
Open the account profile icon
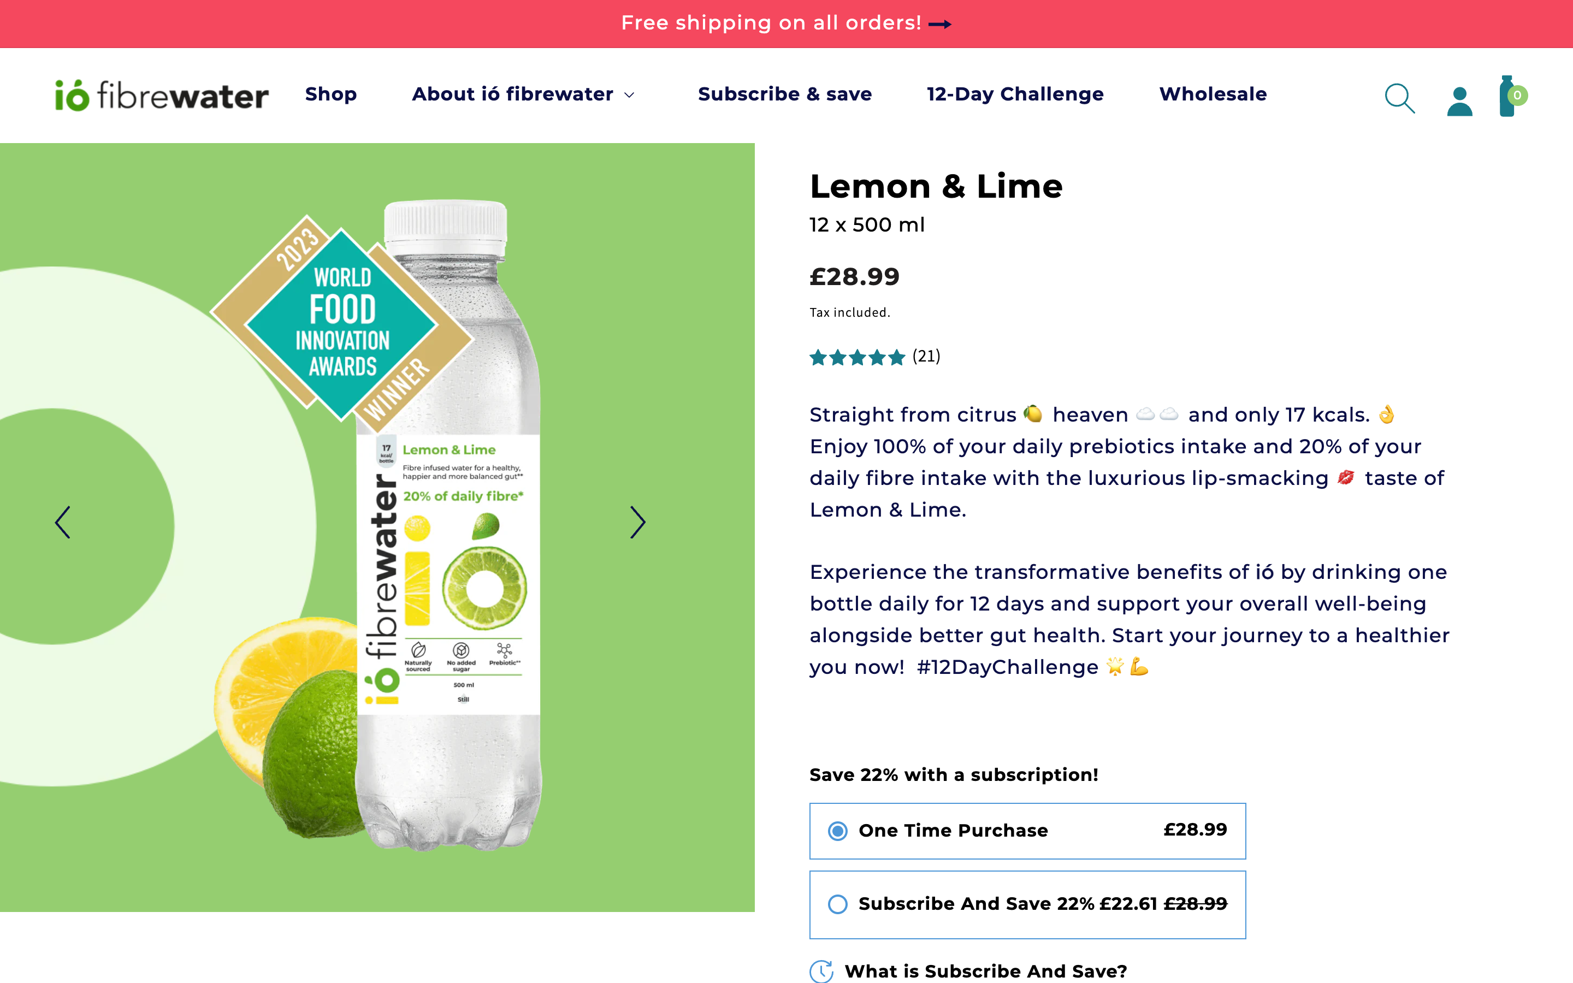tap(1459, 101)
